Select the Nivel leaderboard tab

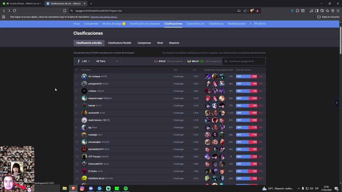(160, 43)
